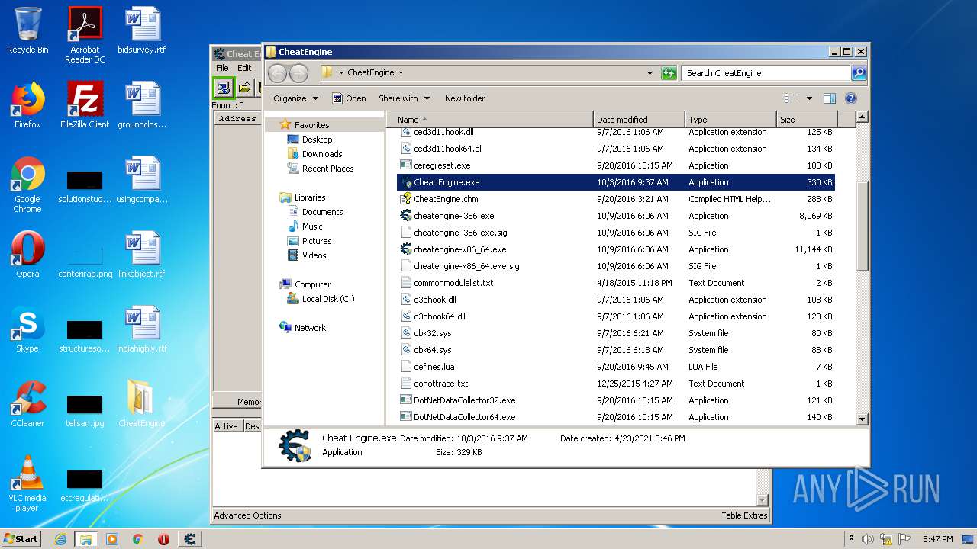Sort by Date modified column header
Screen dimensions: 977x549
pyautogui.click(x=639, y=120)
